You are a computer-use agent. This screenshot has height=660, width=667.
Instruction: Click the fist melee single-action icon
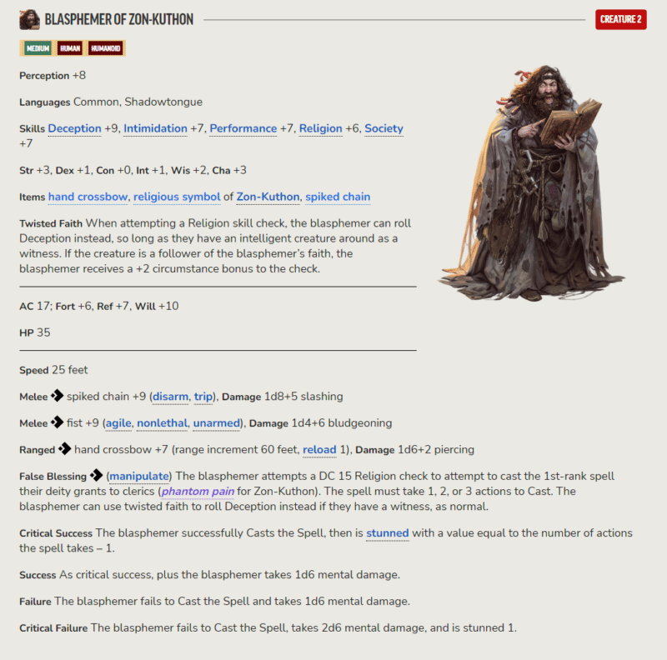pyautogui.click(x=57, y=422)
